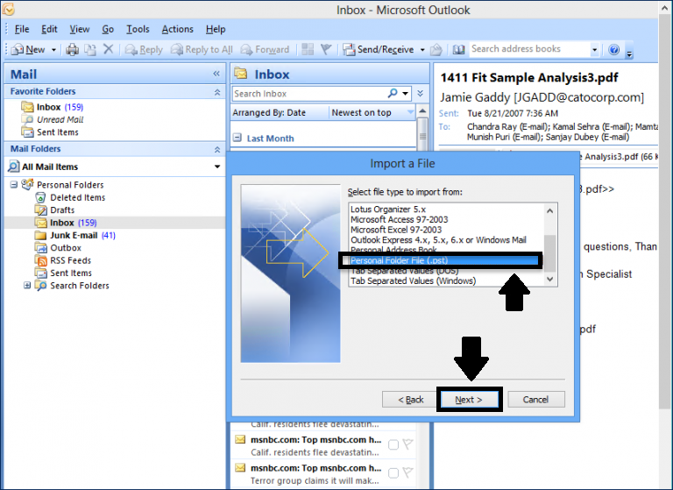The image size is (673, 490).
Task: Click the Cancel button in Import dialog
Action: tap(535, 400)
